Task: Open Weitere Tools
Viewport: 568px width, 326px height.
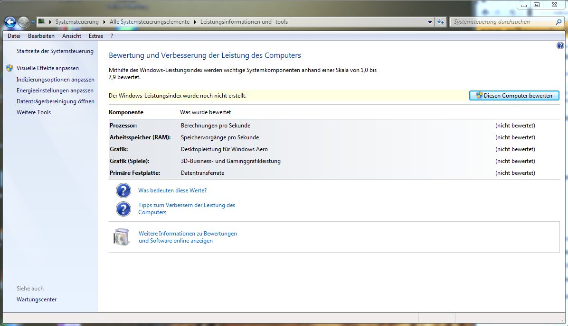Action: point(34,112)
